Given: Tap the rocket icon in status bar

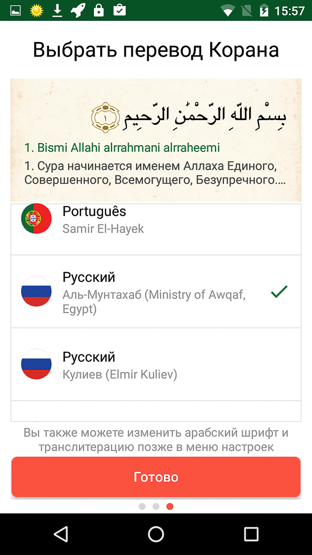Looking at the screenshot, I should click(78, 11).
